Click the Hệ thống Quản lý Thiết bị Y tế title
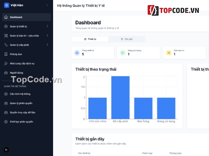 pos(81,6)
